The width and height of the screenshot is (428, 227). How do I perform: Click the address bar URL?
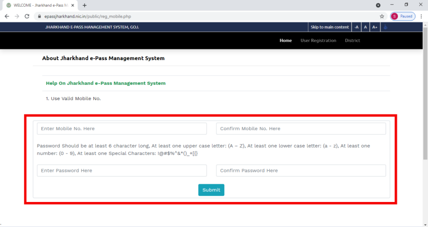(88, 16)
